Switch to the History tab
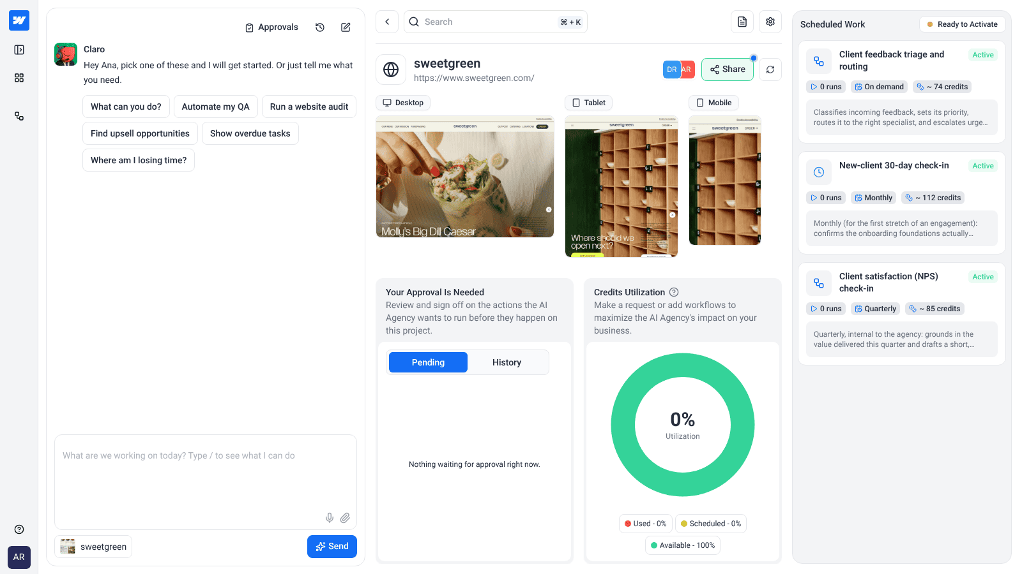This screenshot has height=574, width=1022. pyautogui.click(x=507, y=362)
